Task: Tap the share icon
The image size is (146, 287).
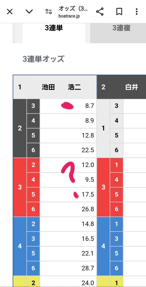Action: pyautogui.click(x=100, y=12)
